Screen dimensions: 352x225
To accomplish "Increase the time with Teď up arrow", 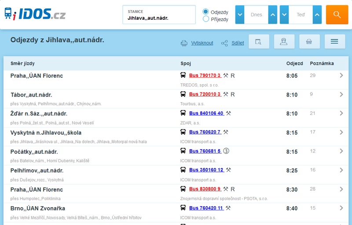I will [317, 15].
